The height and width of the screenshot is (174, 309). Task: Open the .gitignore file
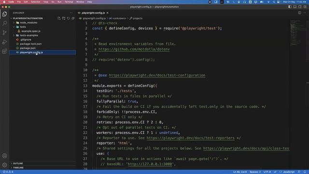click(26, 40)
